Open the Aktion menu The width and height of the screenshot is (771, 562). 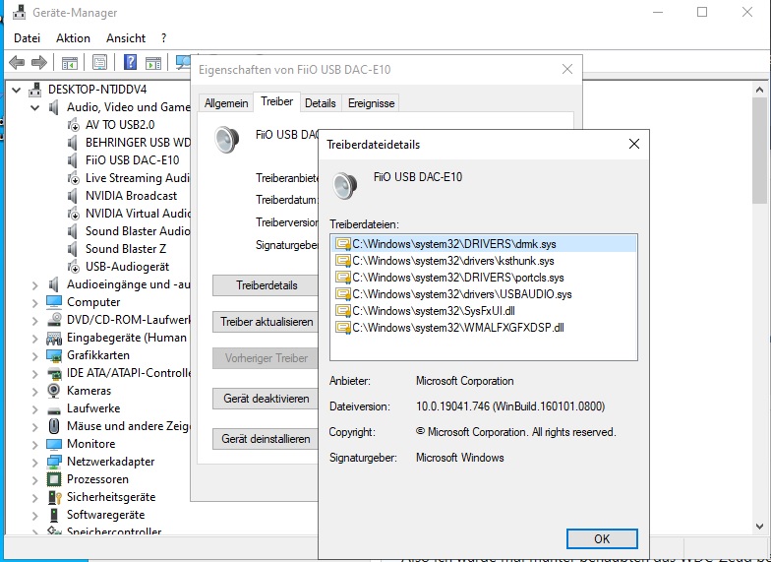point(73,38)
